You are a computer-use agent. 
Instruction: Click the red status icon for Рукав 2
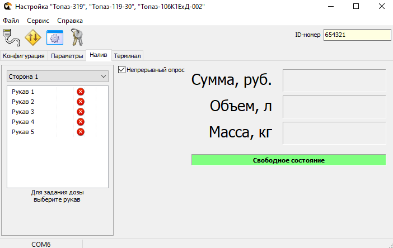pos(81,102)
